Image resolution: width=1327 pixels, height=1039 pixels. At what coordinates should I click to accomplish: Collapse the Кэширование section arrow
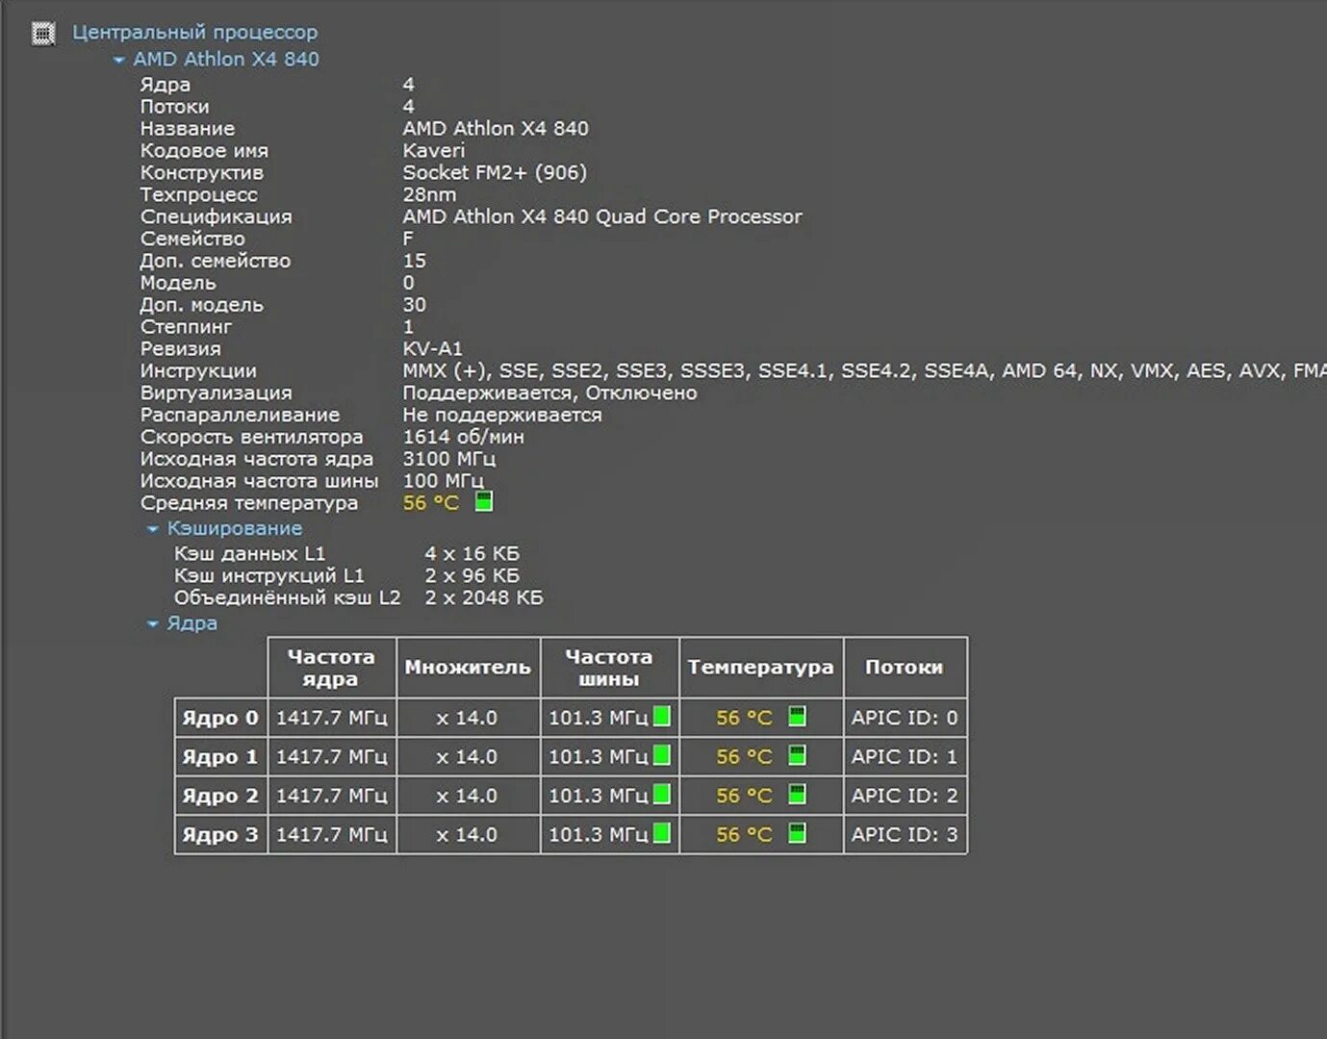(x=152, y=529)
